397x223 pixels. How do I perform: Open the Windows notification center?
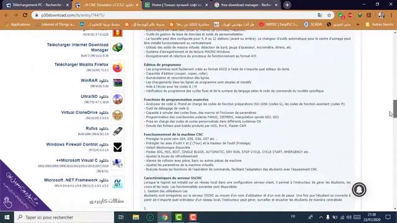click(388, 217)
